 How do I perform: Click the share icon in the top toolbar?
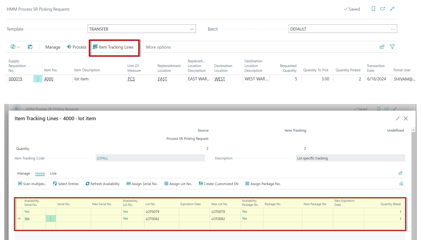pos(382,47)
